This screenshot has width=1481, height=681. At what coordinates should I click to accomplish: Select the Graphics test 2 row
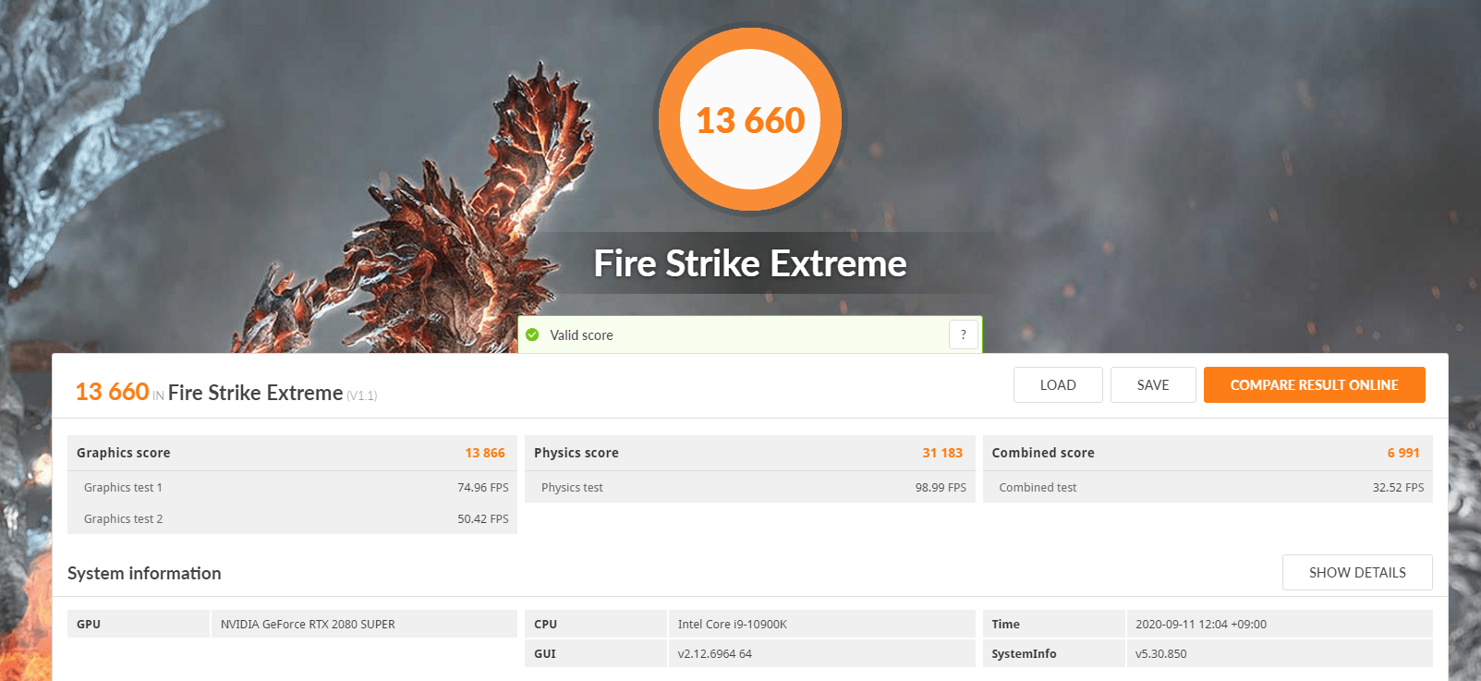click(x=292, y=518)
